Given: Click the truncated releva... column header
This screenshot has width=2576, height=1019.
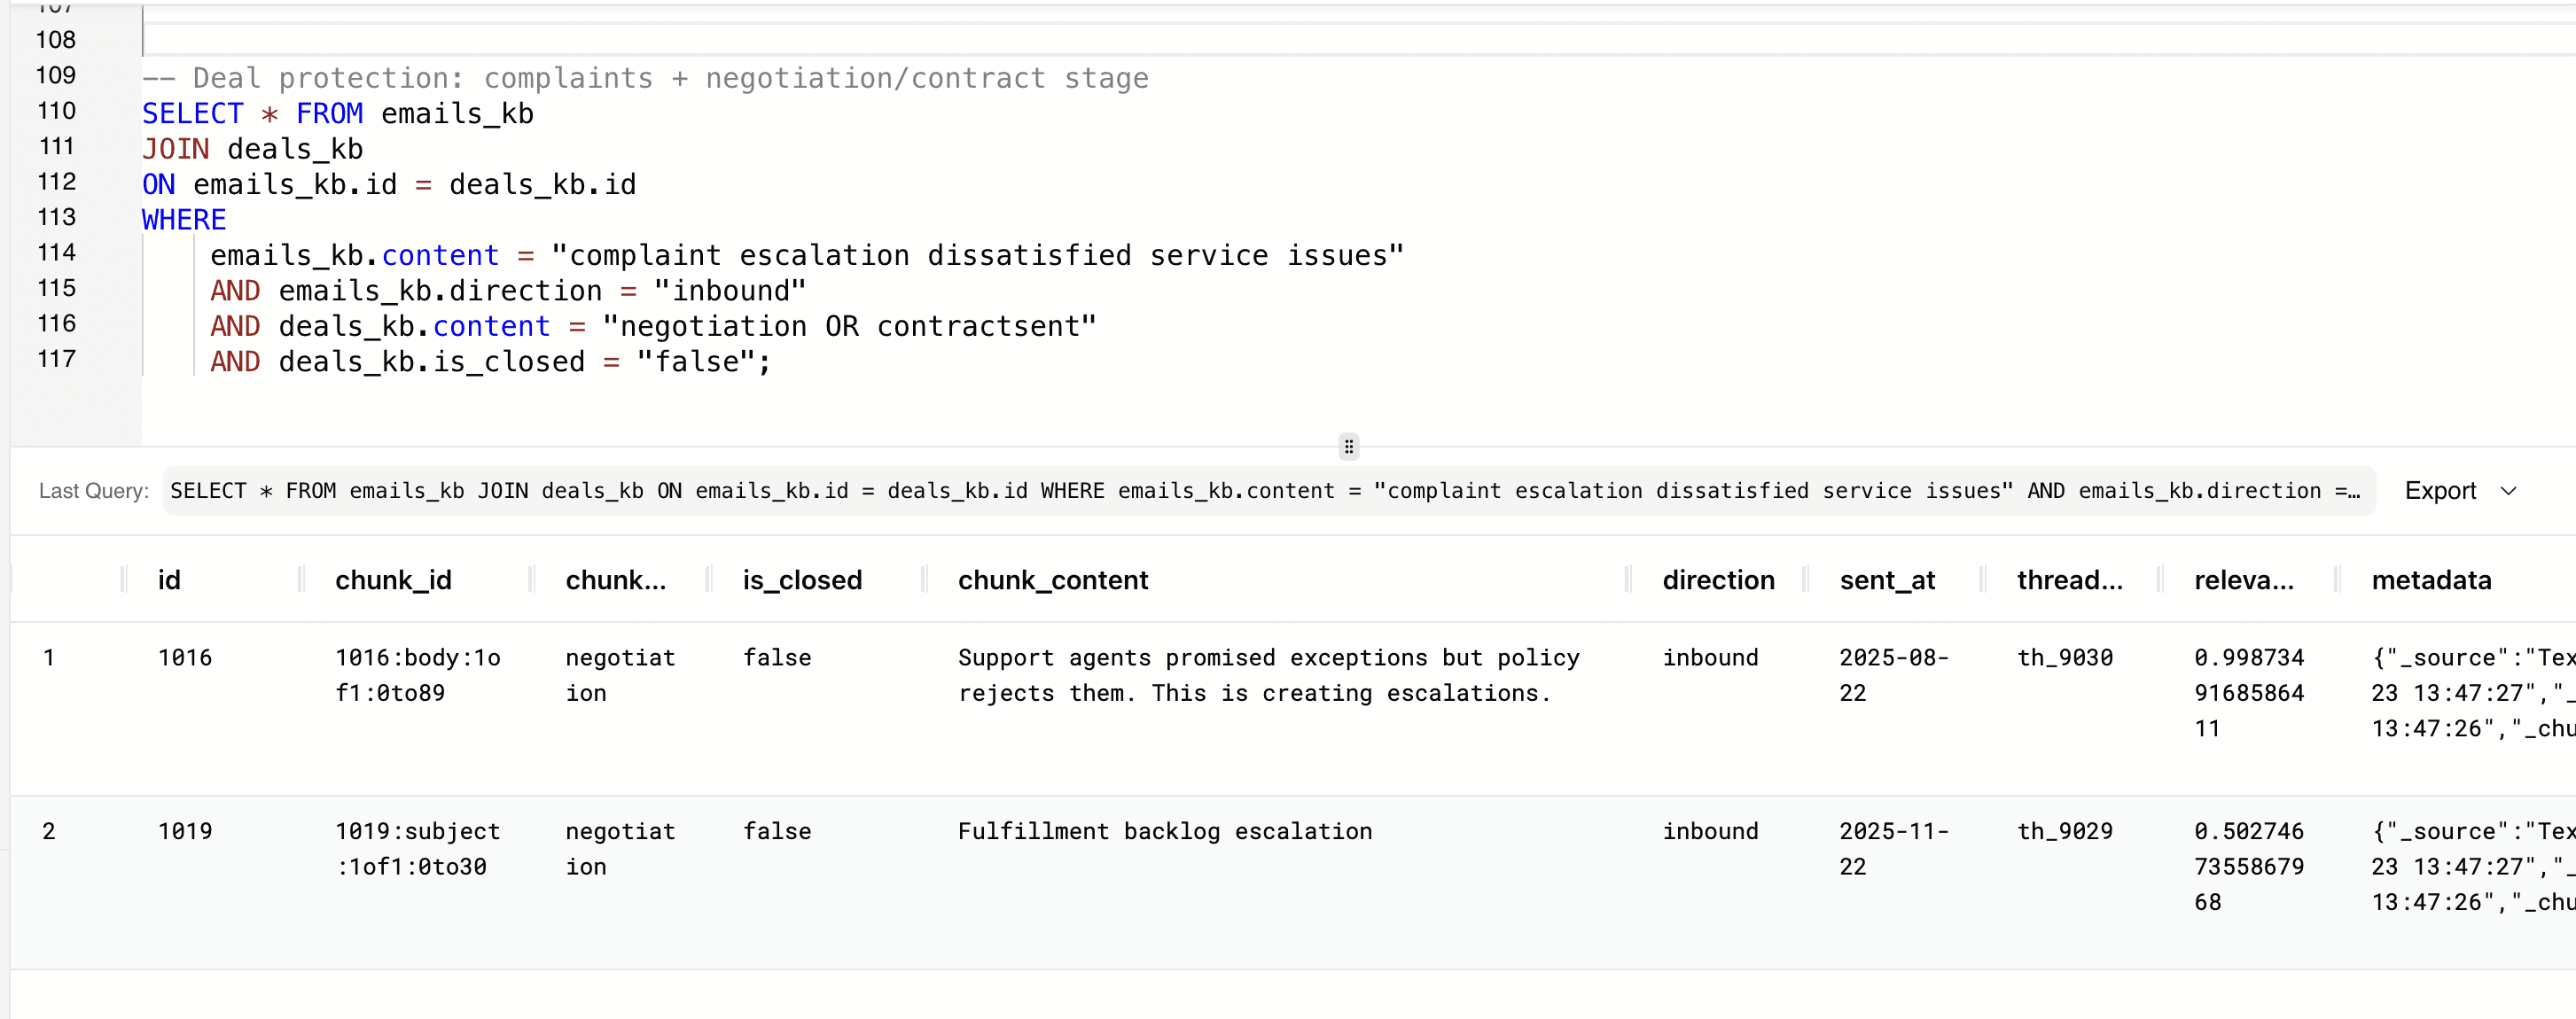Looking at the screenshot, I should (2243, 580).
